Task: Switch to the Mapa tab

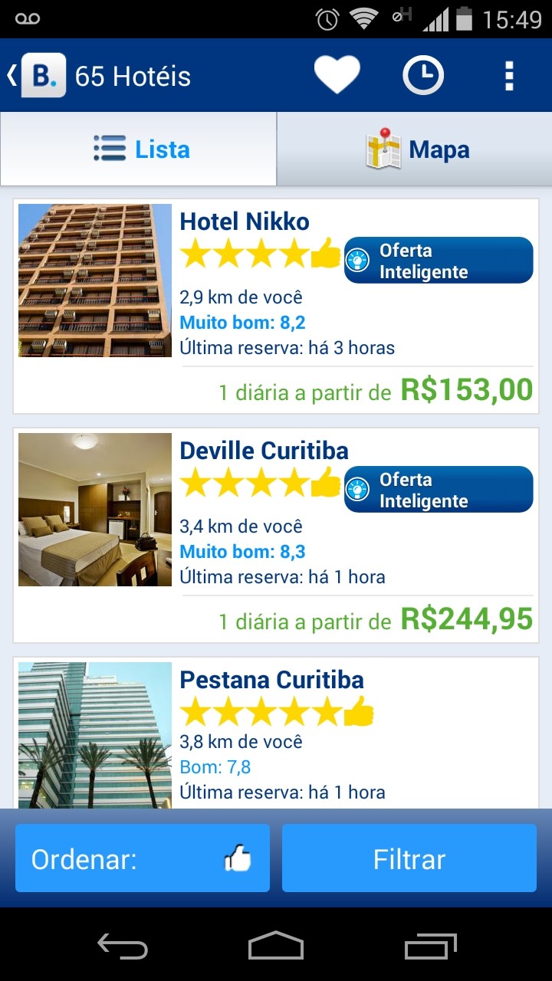Action: click(415, 149)
